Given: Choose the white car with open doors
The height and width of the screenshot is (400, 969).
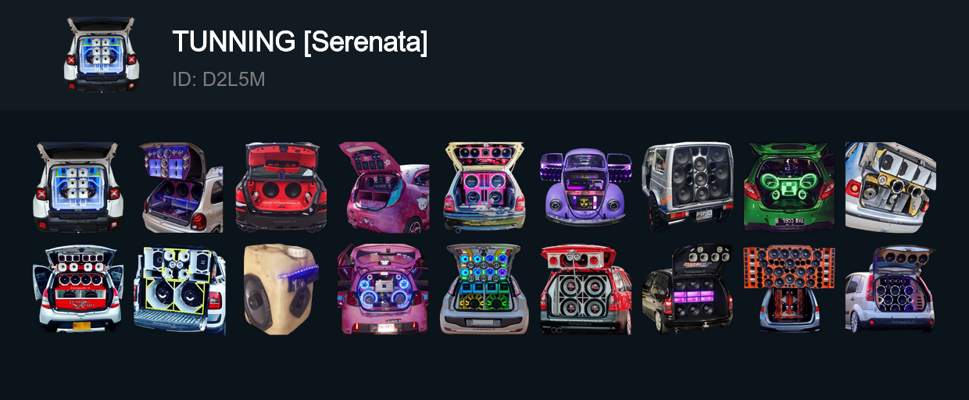Looking at the screenshot, I should [x=78, y=289].
